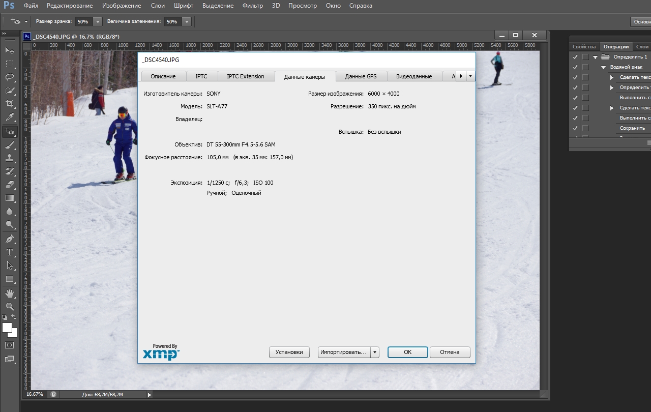Select the Brush tool
This screenshot has width=651, height=412.
10,145
